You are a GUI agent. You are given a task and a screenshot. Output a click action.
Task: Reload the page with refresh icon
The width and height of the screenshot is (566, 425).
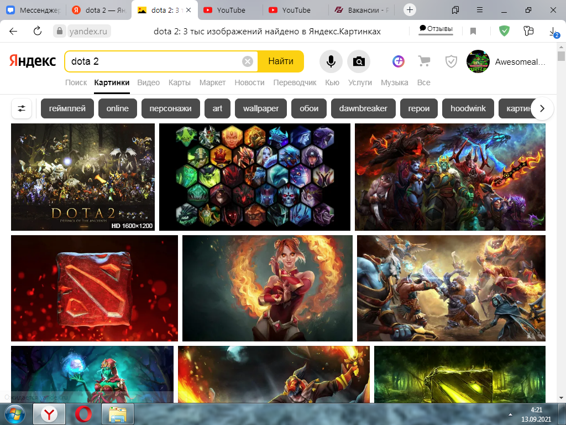pos(38,31)
